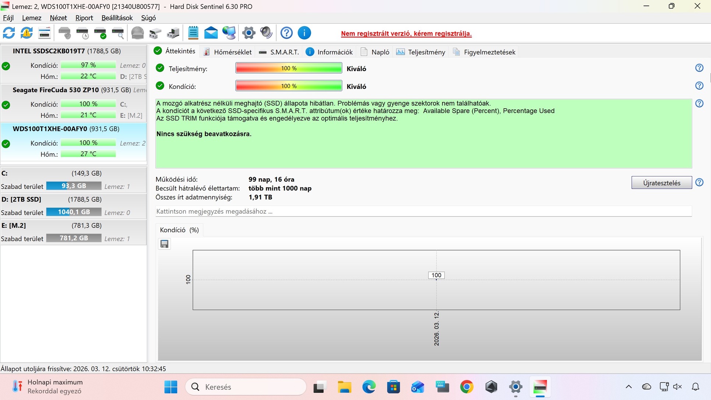Open the report notepad icon in toolbar

(193, 33)
